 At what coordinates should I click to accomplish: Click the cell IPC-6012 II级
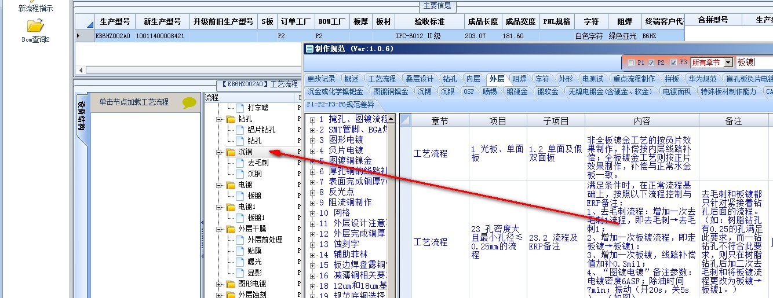[x=429, y=36]
